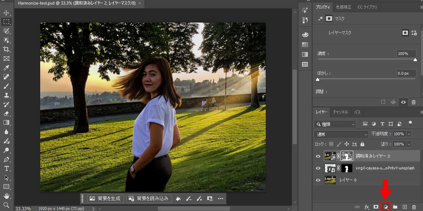Open the 不透明度 opacity dropdown arrow
Viewport: 423px width, 211px height.
pos(409,134)
